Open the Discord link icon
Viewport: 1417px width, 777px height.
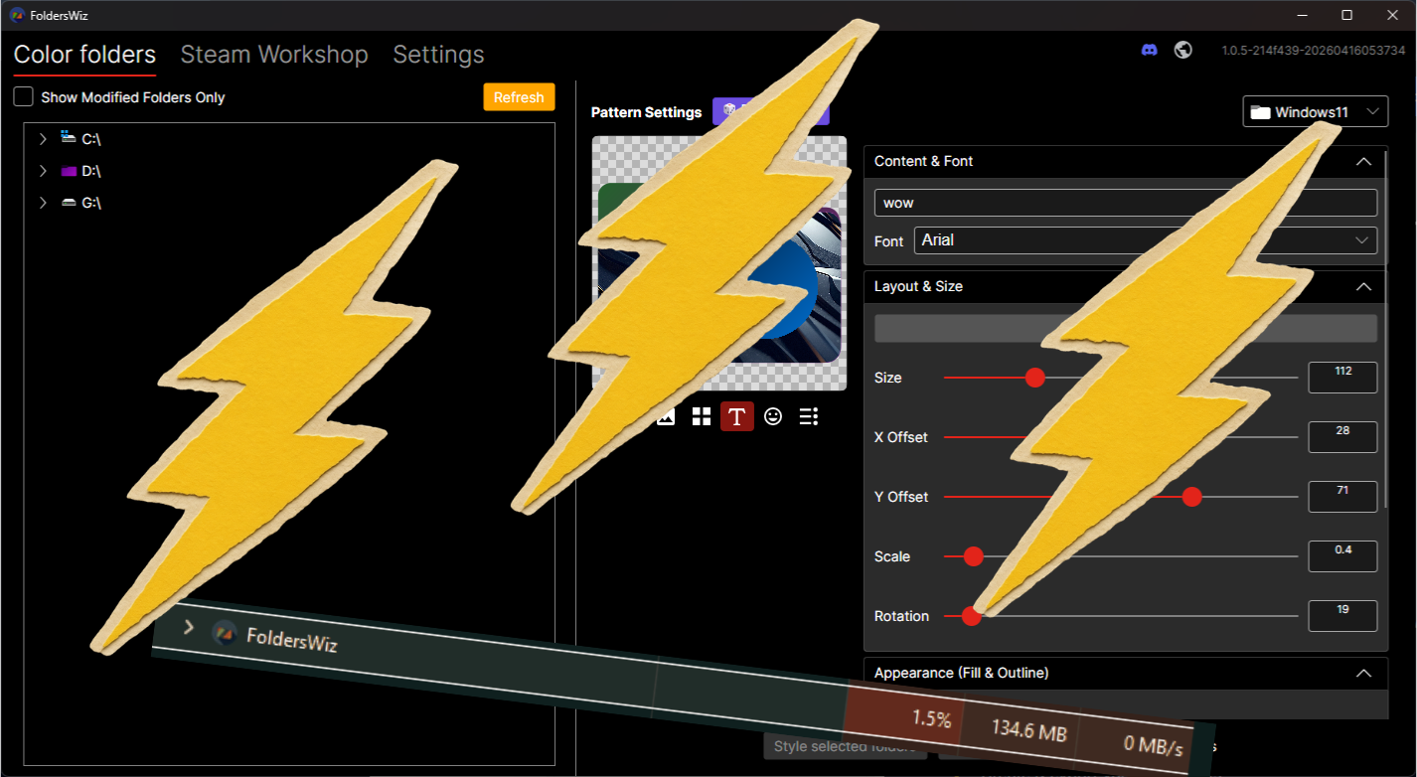click(1149, 51)
